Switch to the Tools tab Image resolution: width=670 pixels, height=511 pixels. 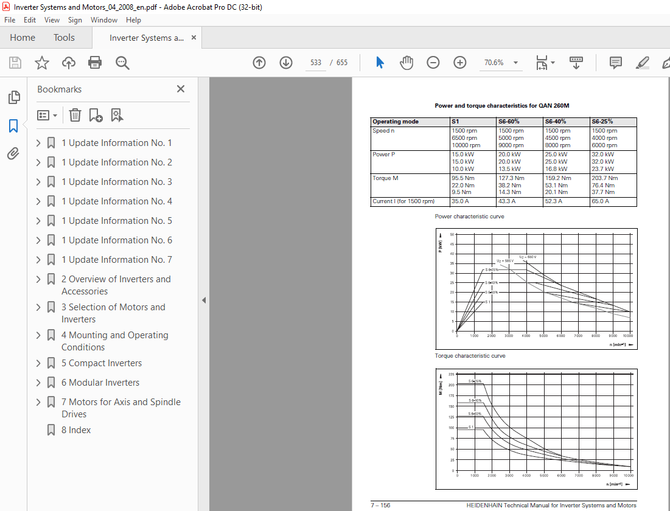click(x=64, y=38)
